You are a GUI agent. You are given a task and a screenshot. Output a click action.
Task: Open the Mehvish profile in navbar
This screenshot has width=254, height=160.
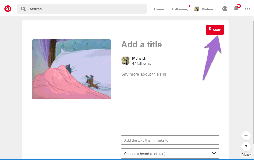[205, 9]
